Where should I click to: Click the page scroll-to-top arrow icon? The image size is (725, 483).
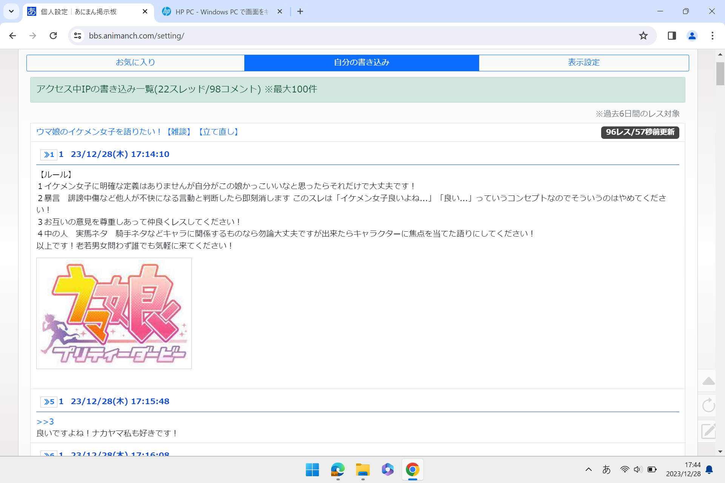708,381
